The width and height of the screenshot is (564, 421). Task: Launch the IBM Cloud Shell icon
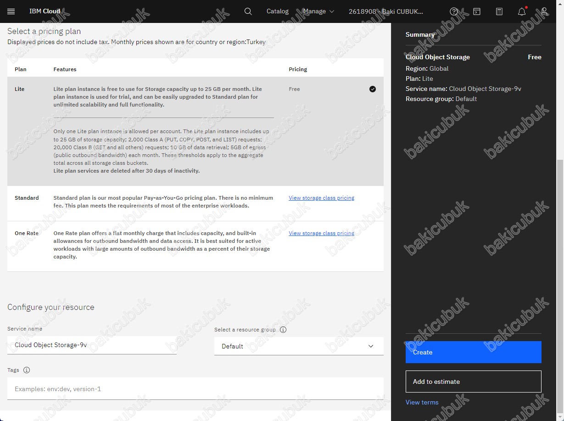click(x=477, y=11)
